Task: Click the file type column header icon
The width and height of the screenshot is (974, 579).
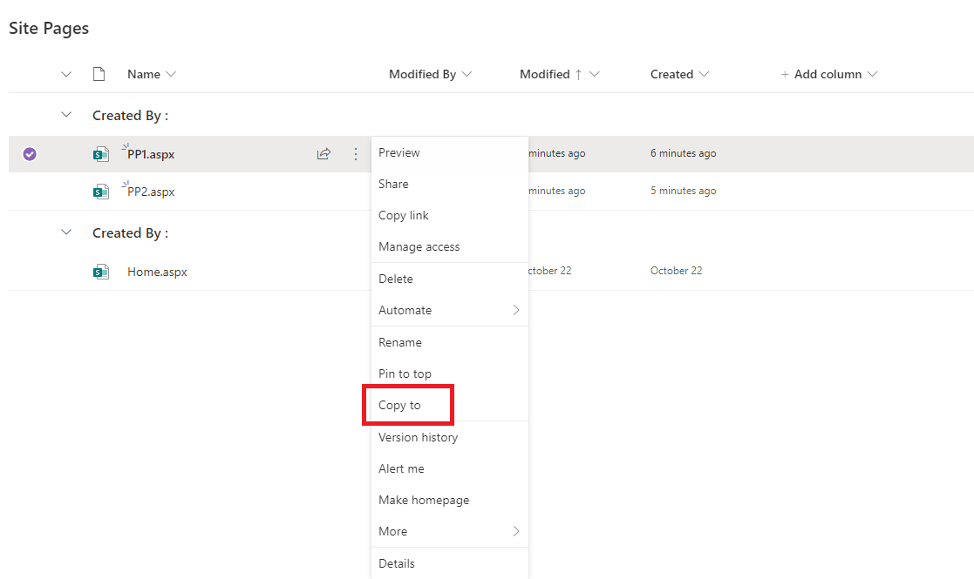Action: click(x=99, y=74)
